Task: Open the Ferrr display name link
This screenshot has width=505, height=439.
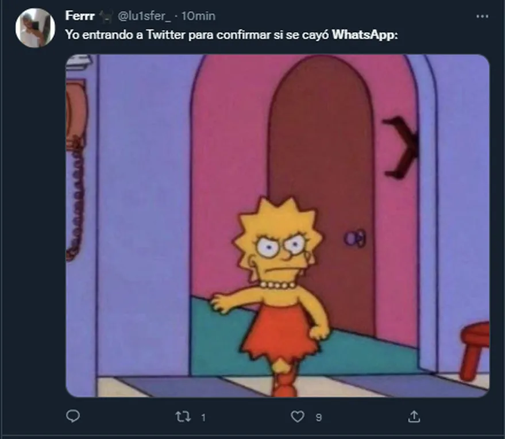Action: pos(80,16)
